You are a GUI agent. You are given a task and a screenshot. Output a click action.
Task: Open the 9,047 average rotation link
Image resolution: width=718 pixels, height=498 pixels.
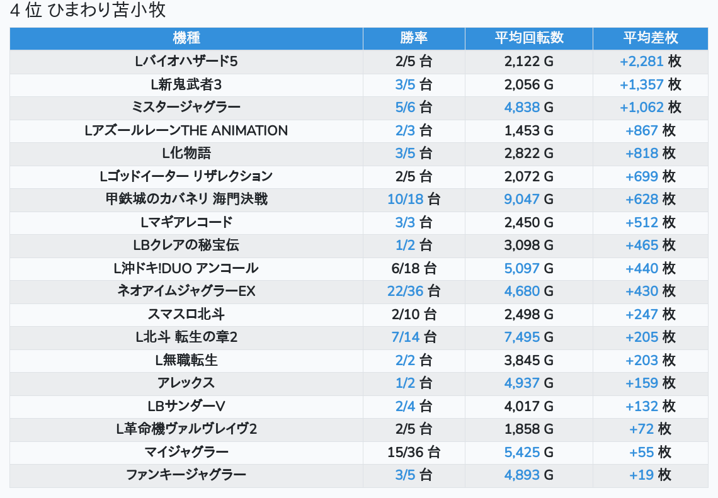(521, 200)
